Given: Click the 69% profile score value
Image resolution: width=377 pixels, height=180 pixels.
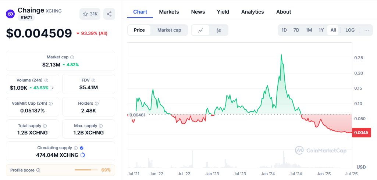Looking at the screenshot, I should (x=106, y=170).
